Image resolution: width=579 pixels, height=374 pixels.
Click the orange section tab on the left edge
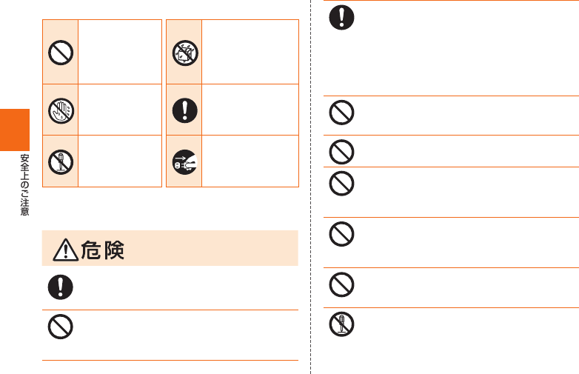14,128
